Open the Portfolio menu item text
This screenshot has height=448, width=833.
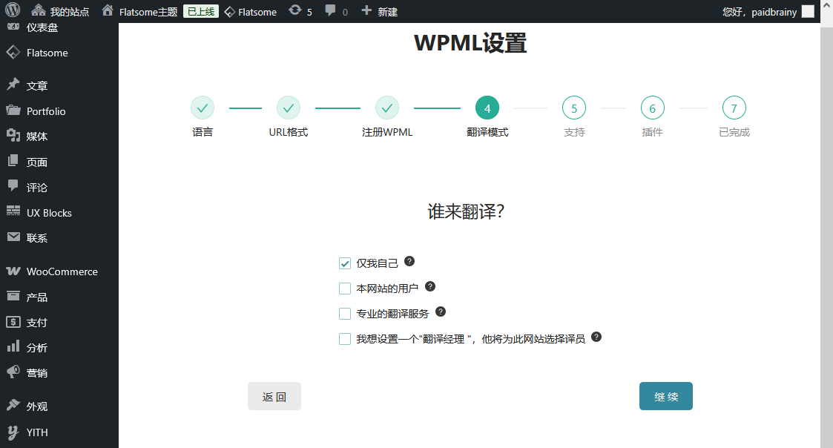46,111
